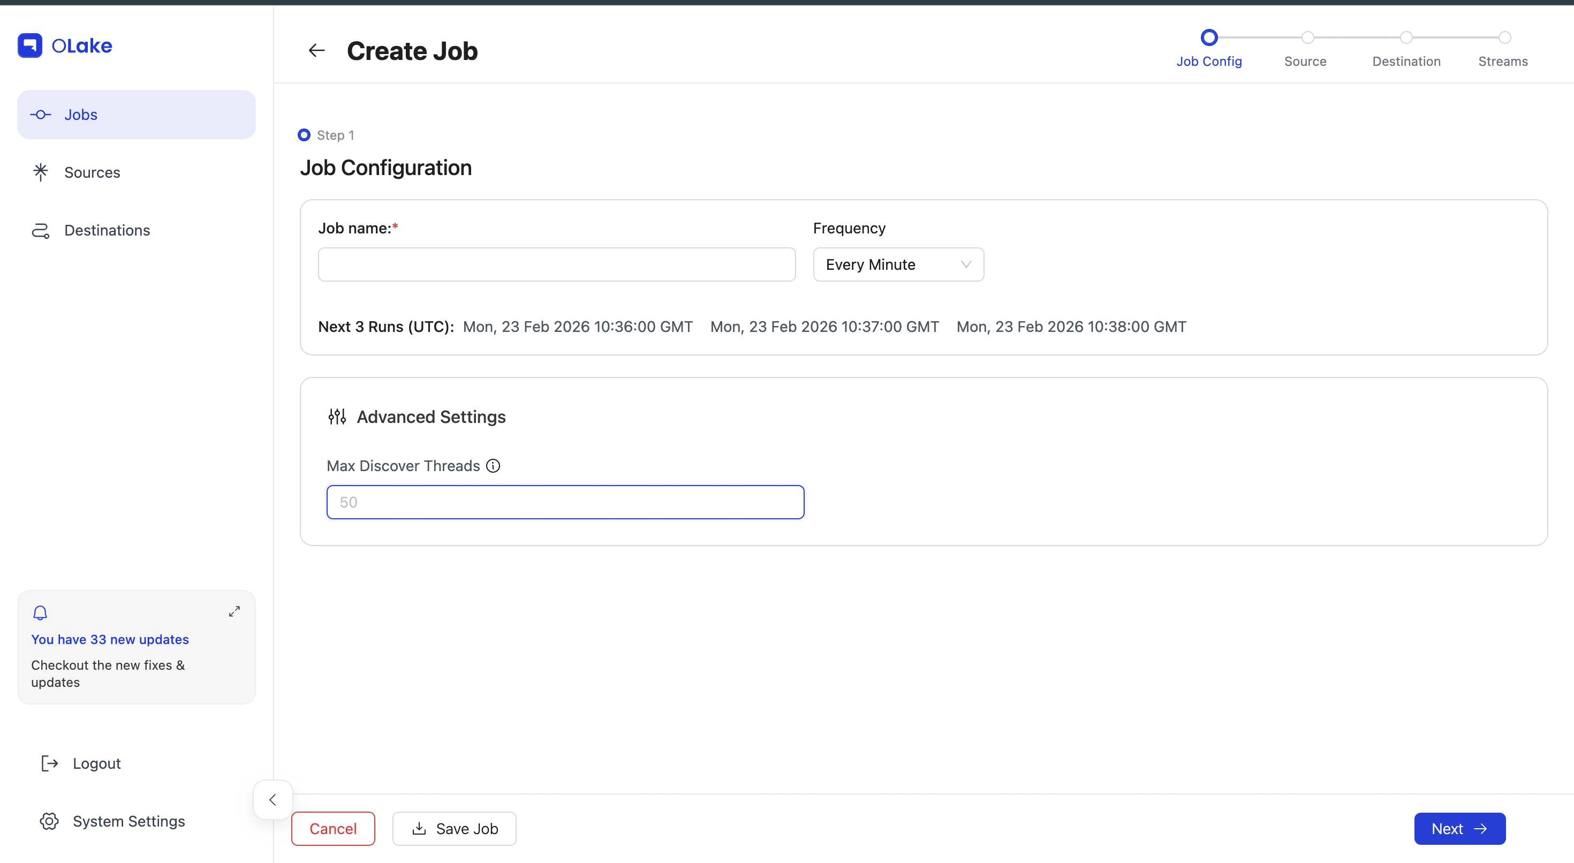Select the Job Config step circle

(1209, 38)
